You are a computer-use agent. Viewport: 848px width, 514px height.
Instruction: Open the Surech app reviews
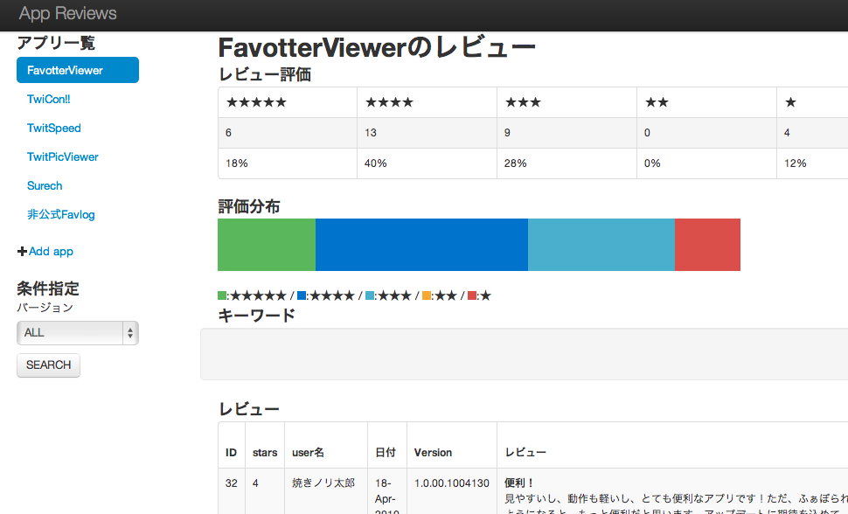pyautogui.click(x=45, y=185)
